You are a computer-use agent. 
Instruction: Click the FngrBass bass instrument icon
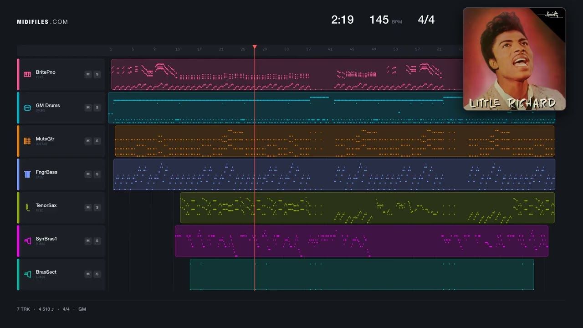(27, 174)
